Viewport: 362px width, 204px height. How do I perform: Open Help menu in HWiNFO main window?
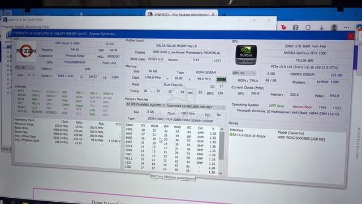pos(45,27)
